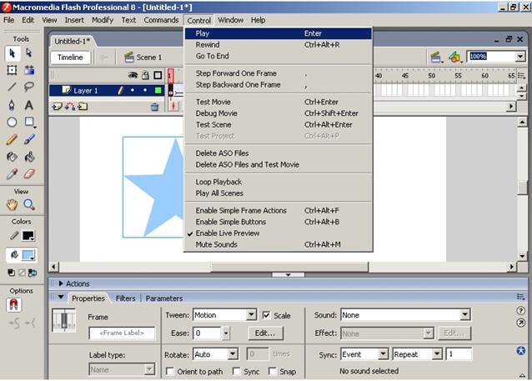This screenshot has height=381, width=532.
Task: Click the Properties help question icon
Action: click(x=520, y=310)
